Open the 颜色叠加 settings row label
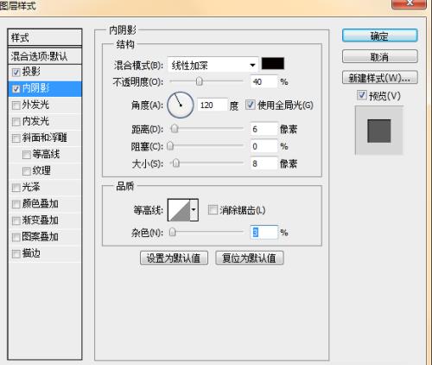Viewport: 432px width, 365px height. 41,204
